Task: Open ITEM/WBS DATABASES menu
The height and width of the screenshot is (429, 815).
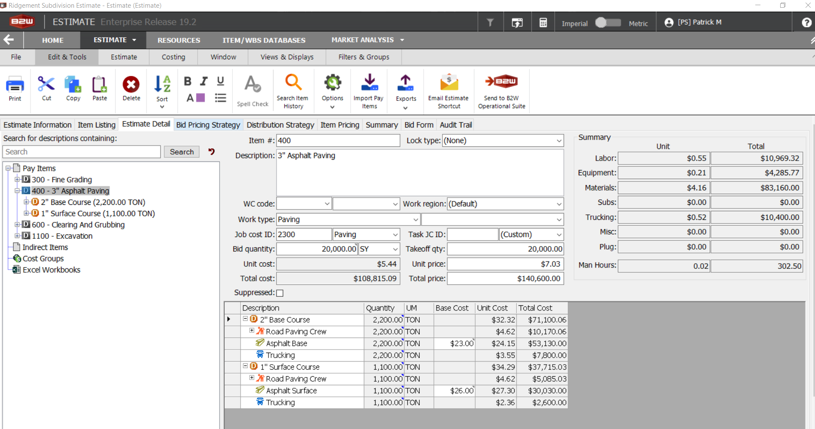Action: pyautogui.click(x=264, y=40)
